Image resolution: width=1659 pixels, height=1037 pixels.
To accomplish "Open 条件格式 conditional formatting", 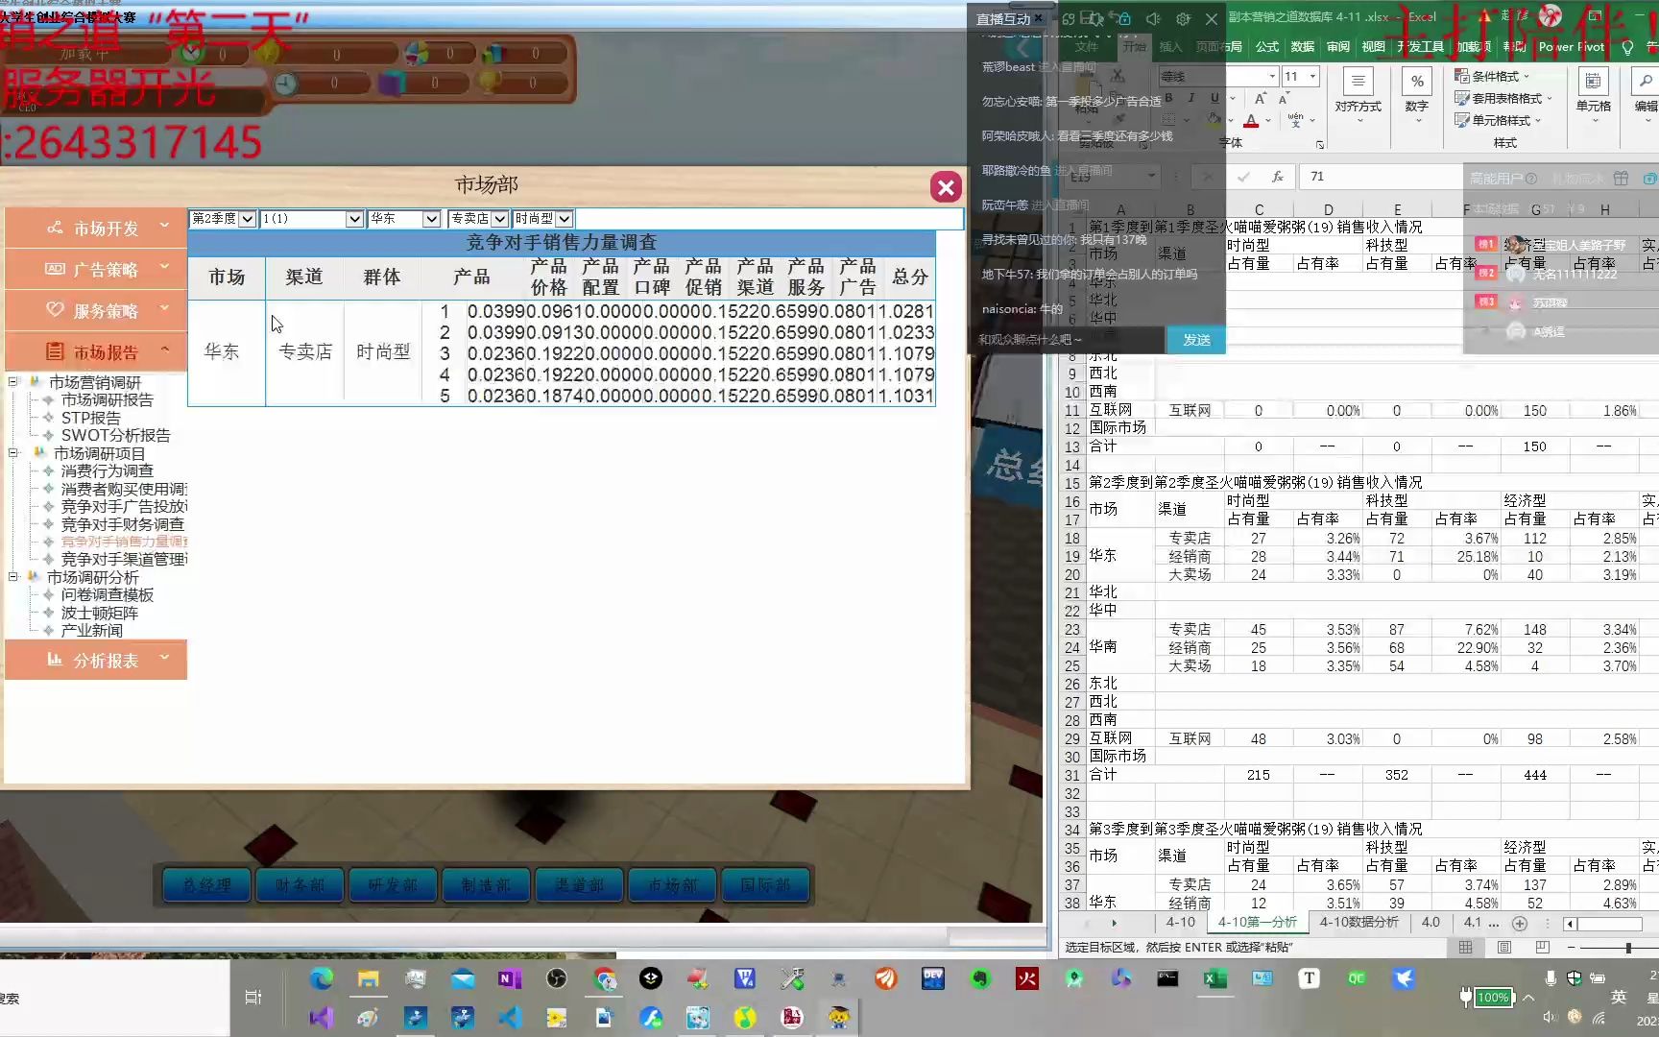I will (1494, 76).
